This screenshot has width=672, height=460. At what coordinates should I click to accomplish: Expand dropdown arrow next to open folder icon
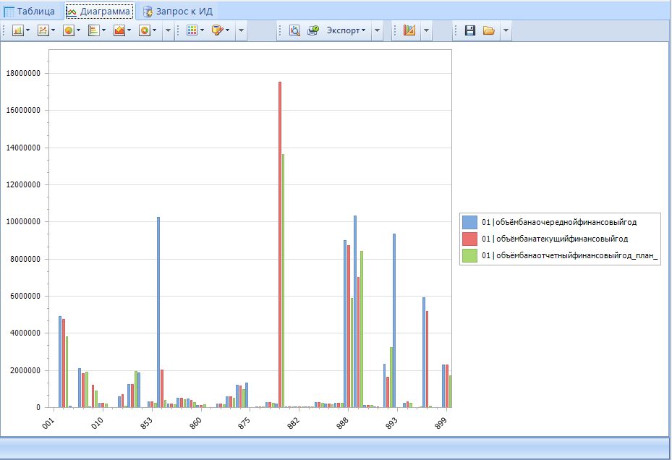tap(506, 30)
